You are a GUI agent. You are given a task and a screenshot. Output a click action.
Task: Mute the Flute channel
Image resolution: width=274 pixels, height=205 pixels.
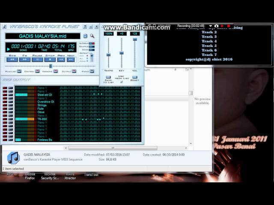click(5, 109)
